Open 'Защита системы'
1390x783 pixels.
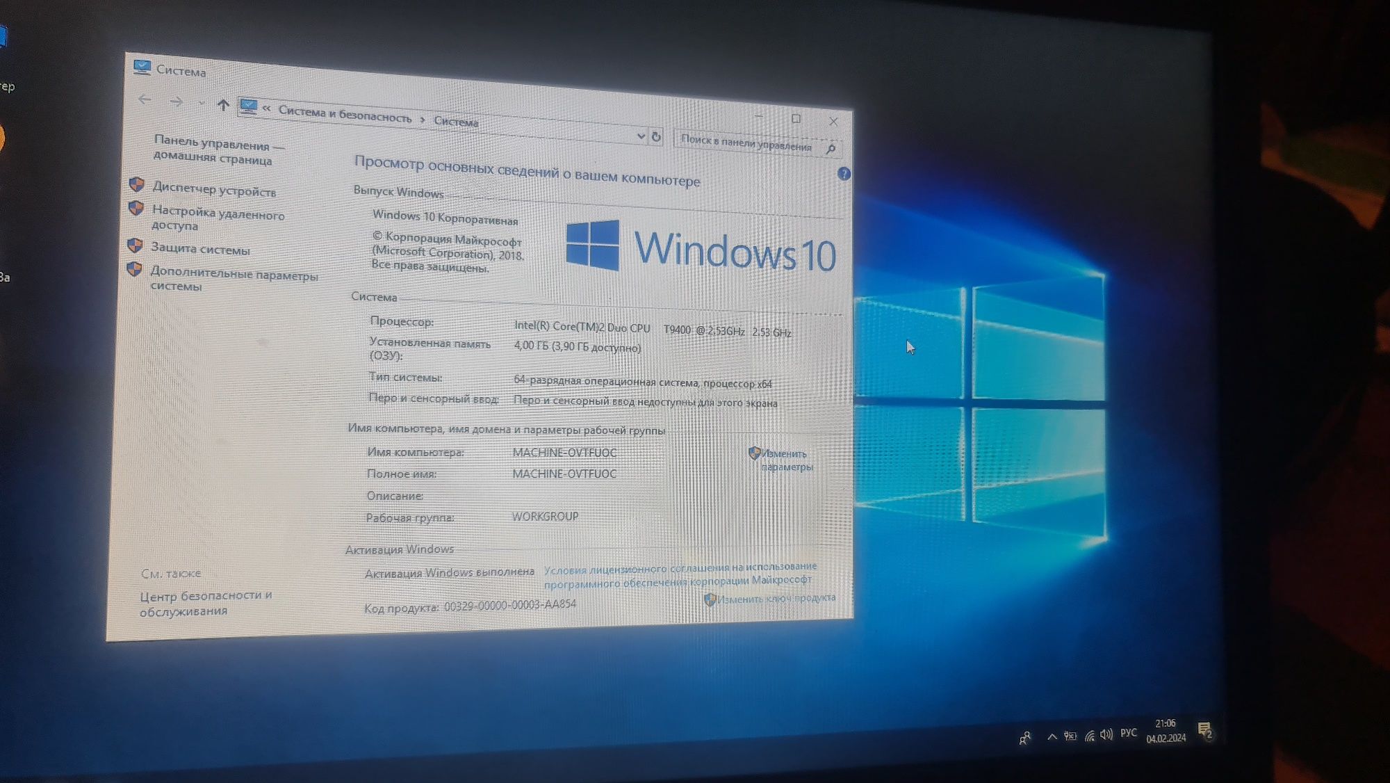(200, 248)
